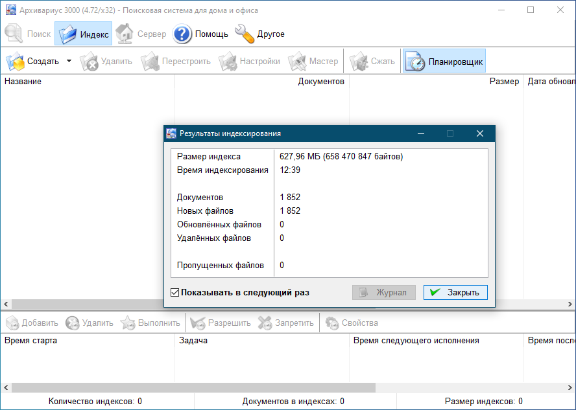Open task Свойства
Screen dimensions: 576x410
pos(352,323)
